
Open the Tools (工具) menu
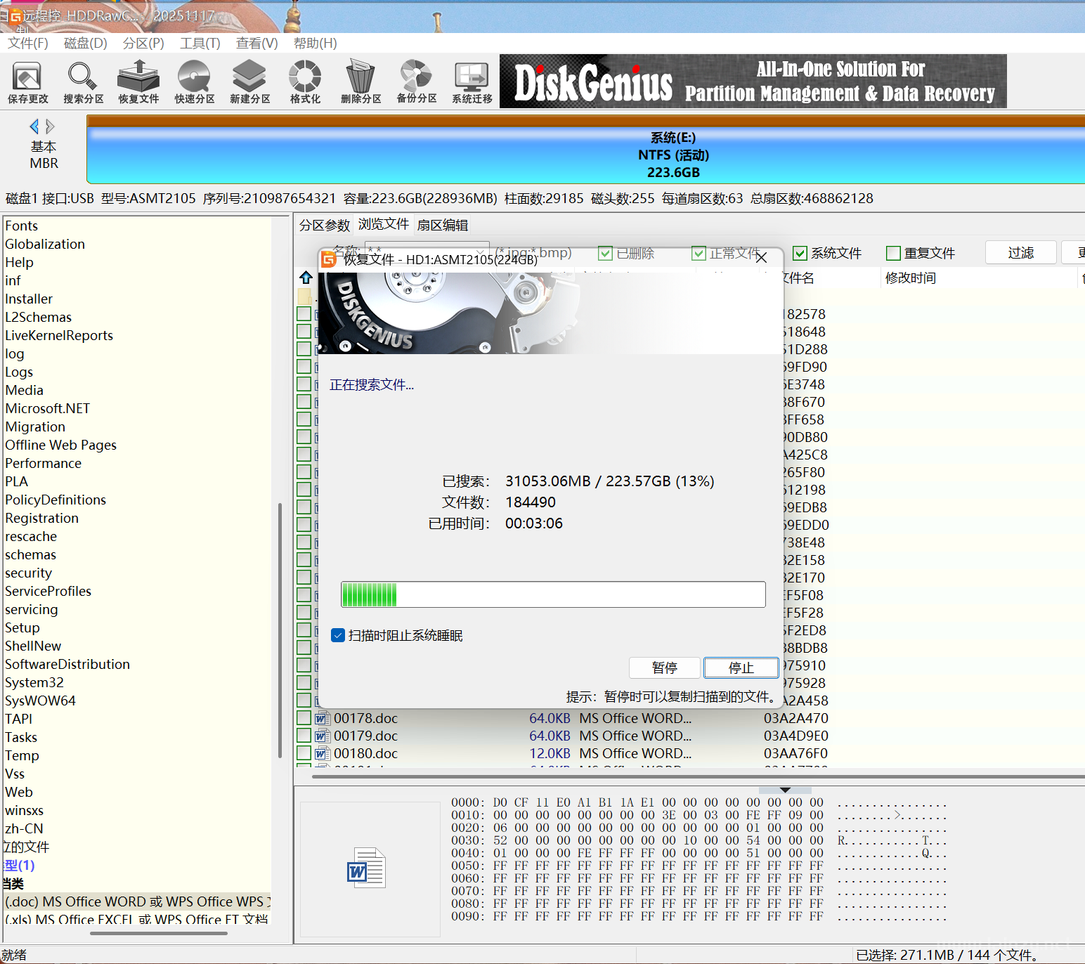point(200,44)
